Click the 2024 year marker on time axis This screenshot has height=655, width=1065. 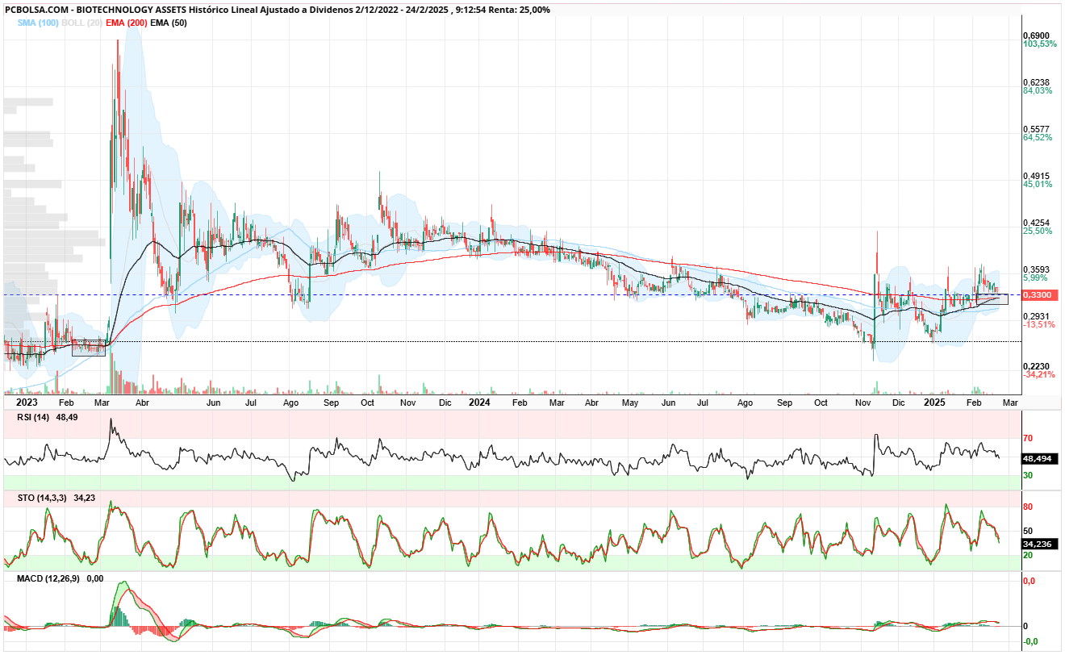[479, 402]
